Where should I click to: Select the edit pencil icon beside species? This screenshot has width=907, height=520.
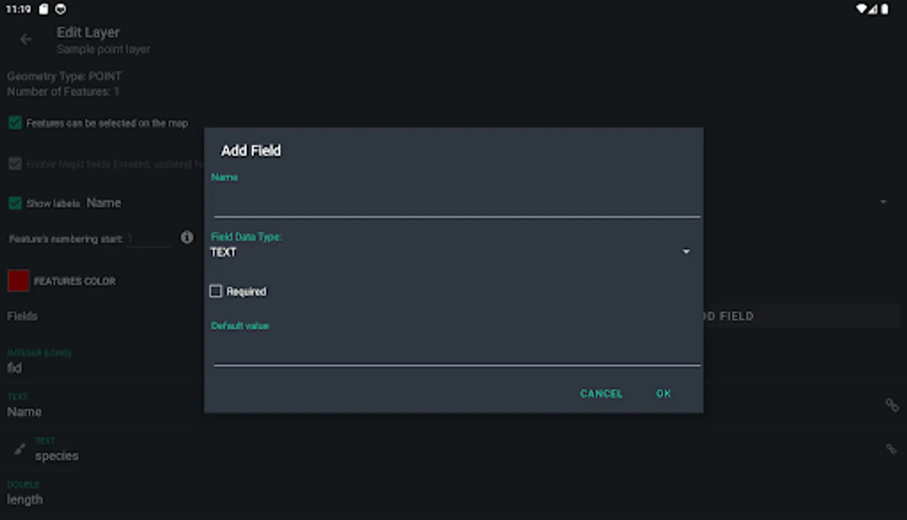[19, 448]
